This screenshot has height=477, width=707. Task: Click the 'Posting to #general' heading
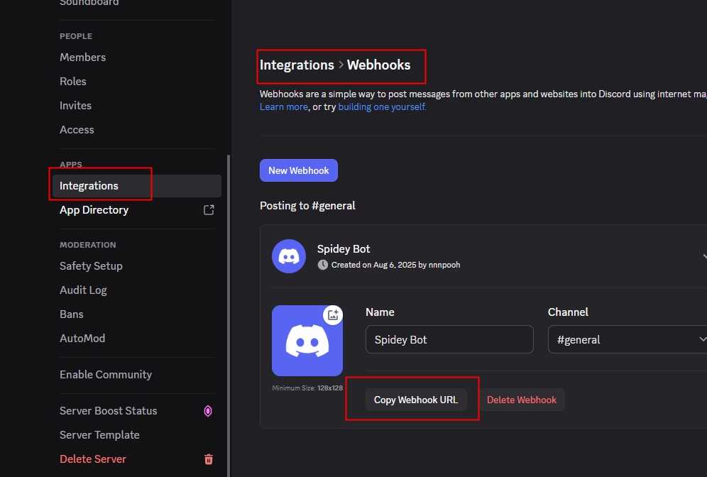tap(307, 206)
